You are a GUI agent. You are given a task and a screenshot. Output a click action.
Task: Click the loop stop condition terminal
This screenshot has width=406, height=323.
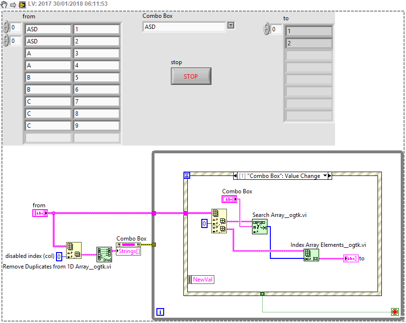[394, 312]
